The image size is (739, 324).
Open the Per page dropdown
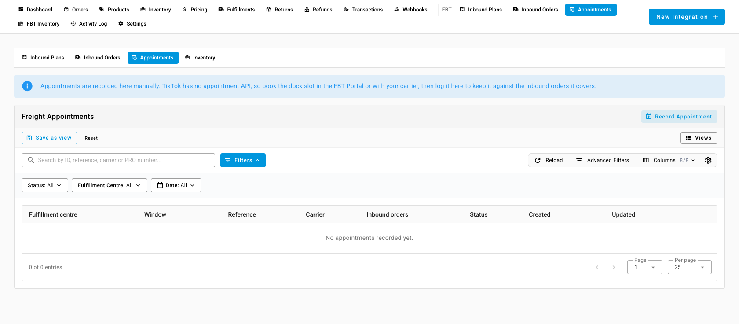tap(690, 267)
